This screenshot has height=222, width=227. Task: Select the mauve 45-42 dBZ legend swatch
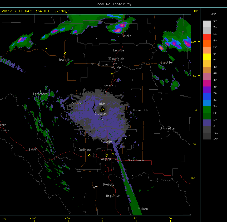click(x=207, y=77)
